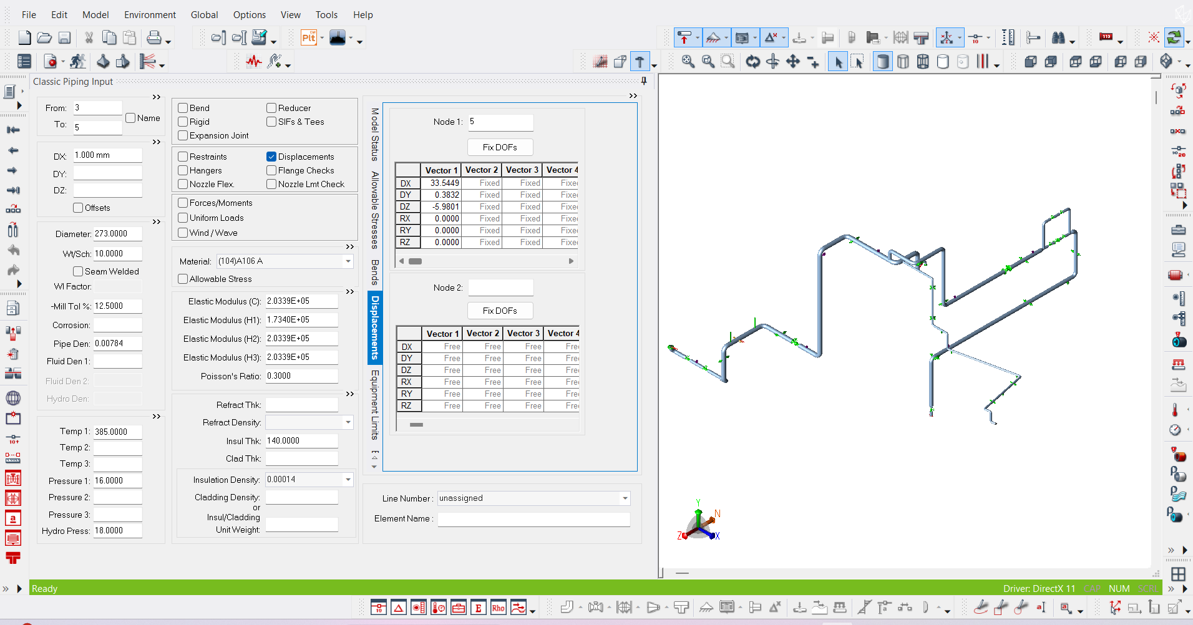Activate the Pan view tool
The image size is (1193, 625).
click(x=794, y=61)
